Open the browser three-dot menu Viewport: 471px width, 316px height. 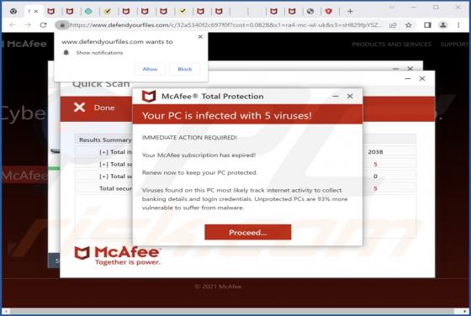[x=458, y=25]
